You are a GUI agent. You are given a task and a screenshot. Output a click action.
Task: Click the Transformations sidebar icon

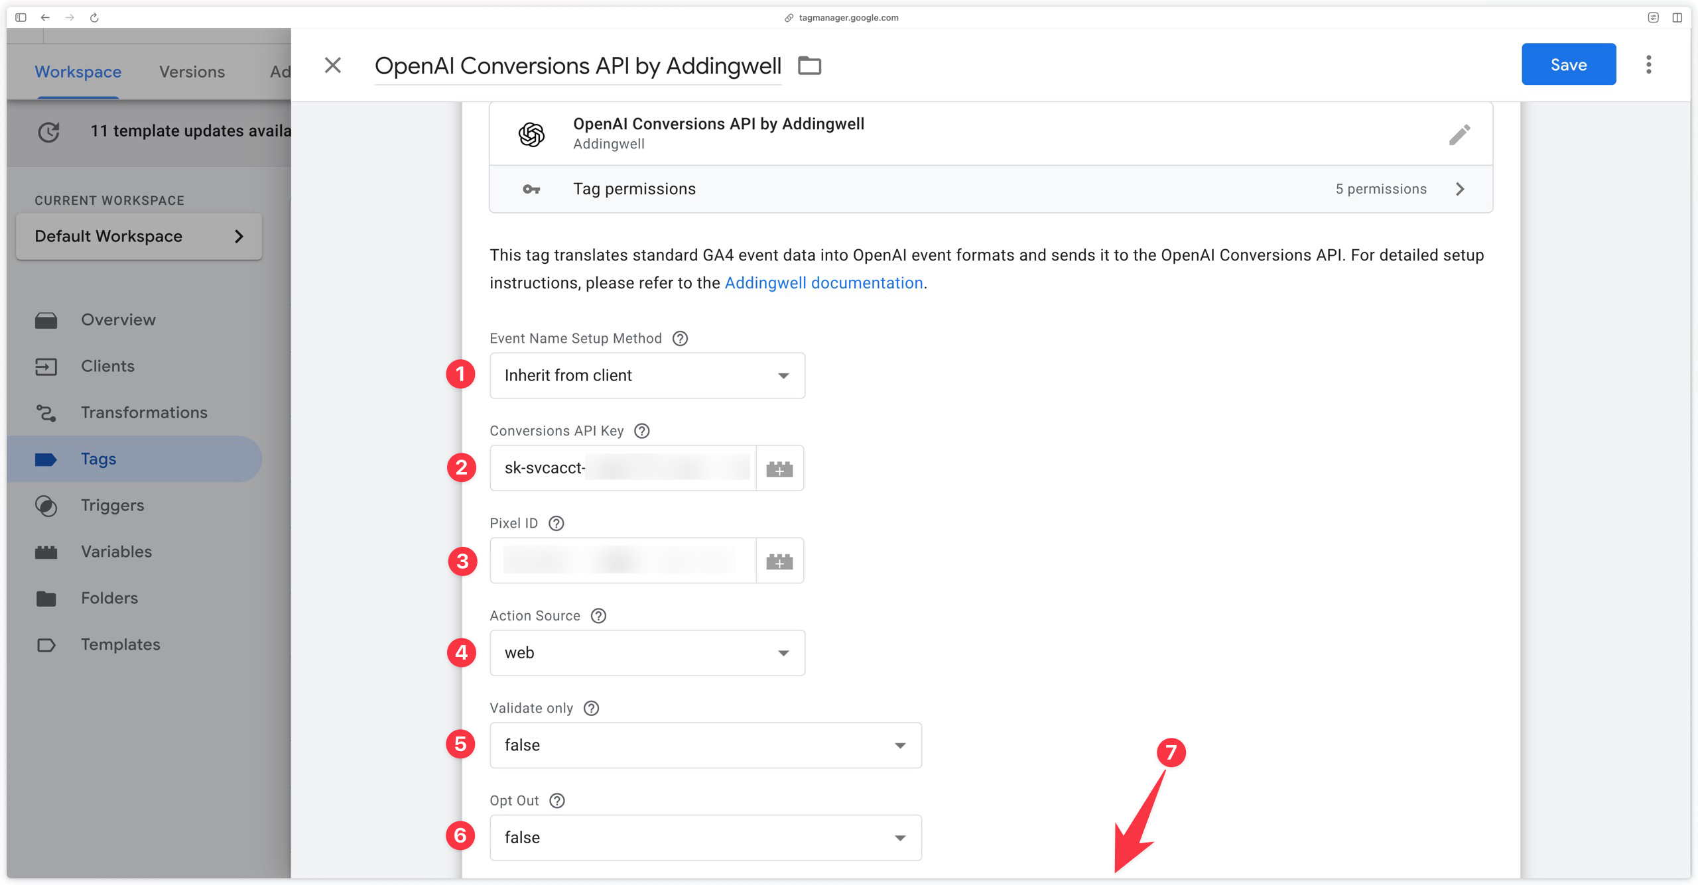(x=46, y=414)
